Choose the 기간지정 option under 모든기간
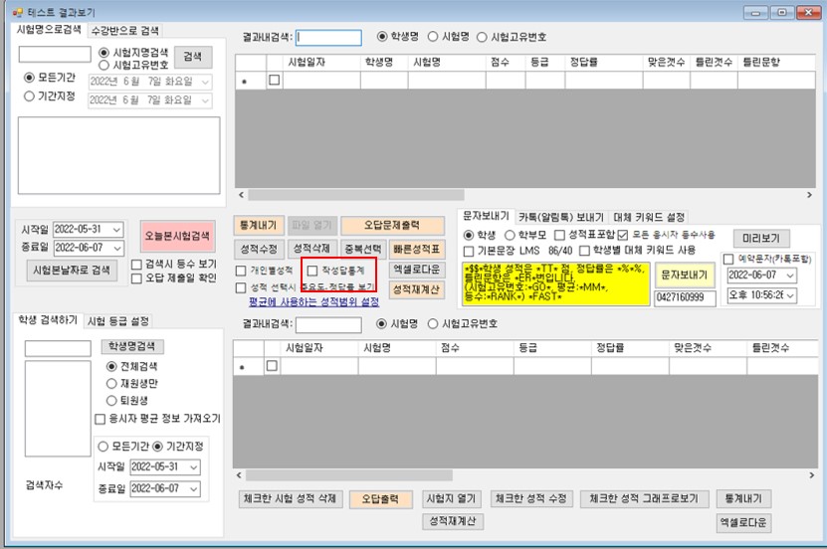This screenshot has height=549, width=827. pos(29,95)
